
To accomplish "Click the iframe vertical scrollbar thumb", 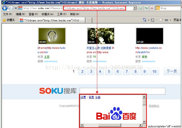I will (144, 102).
